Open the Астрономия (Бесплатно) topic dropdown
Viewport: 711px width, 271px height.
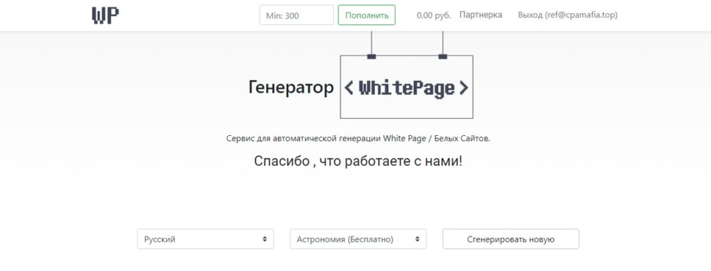pyautogui.click(x=358, y=239)
